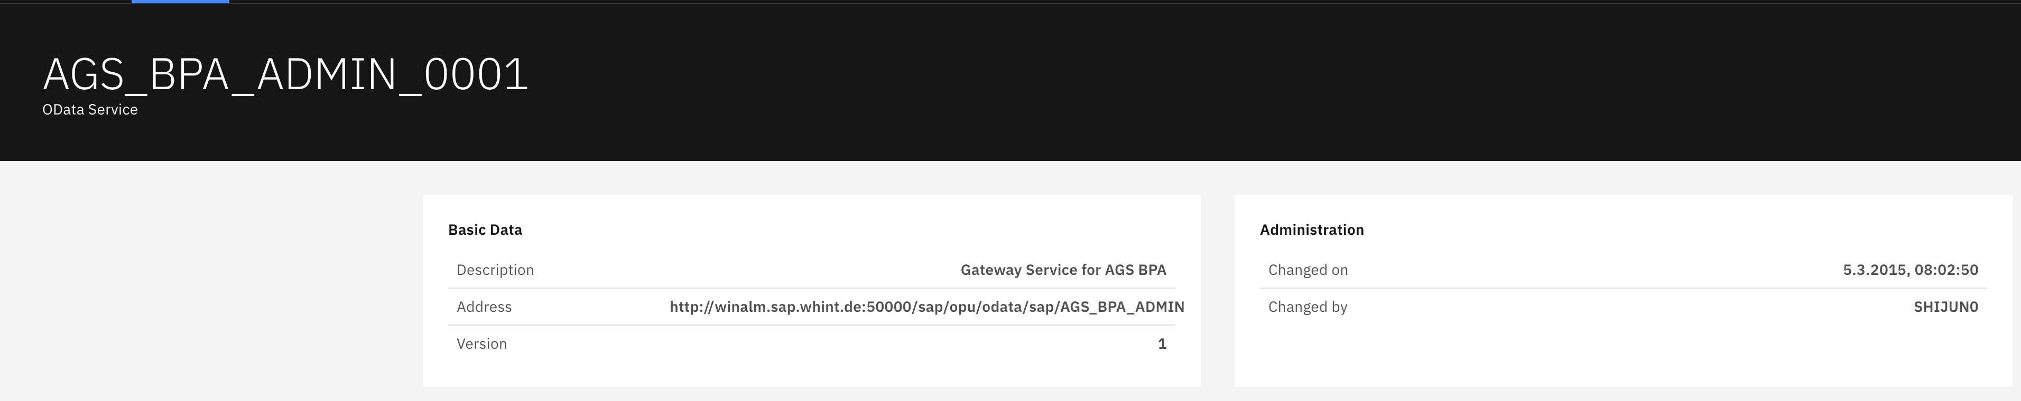
Task: Click the AGS_BPA_ADMIN_0001 page title
Action: 285,75
